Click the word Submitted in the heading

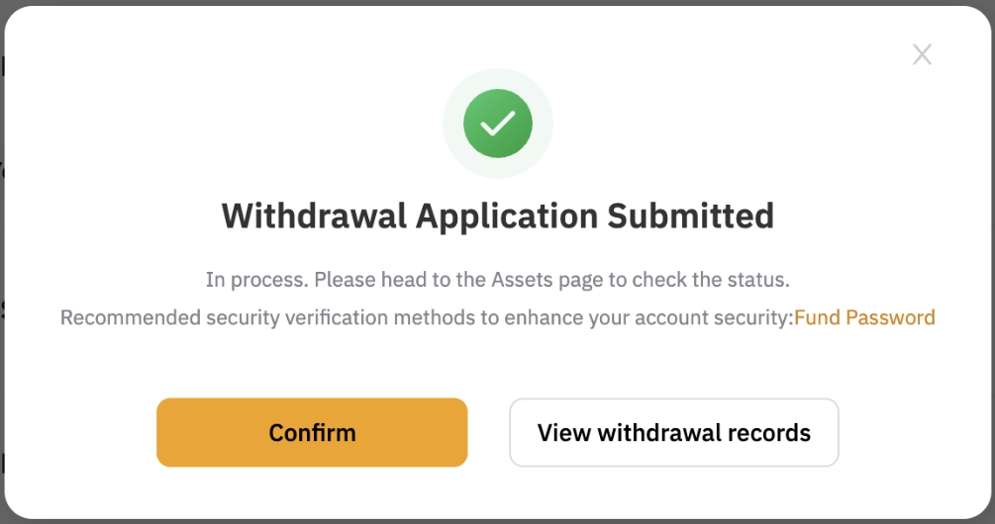(x=690, y=215)
